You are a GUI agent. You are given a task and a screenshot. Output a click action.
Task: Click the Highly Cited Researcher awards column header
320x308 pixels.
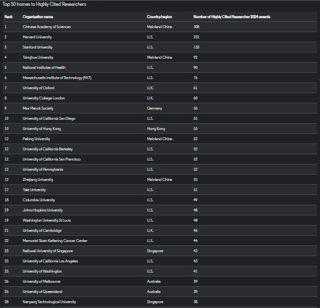point(231,17)
